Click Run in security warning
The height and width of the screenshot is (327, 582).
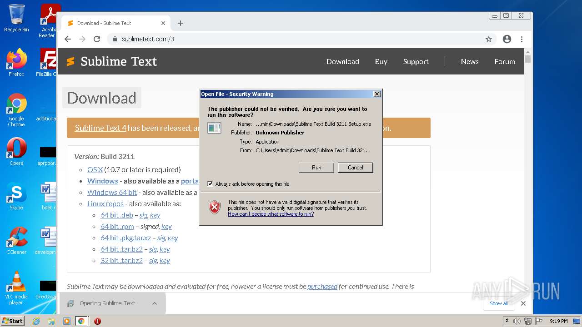pyautogui.click(x=316, y=168)
